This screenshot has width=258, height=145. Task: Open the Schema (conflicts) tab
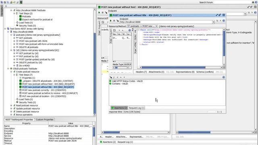click(x=205, y=72)
